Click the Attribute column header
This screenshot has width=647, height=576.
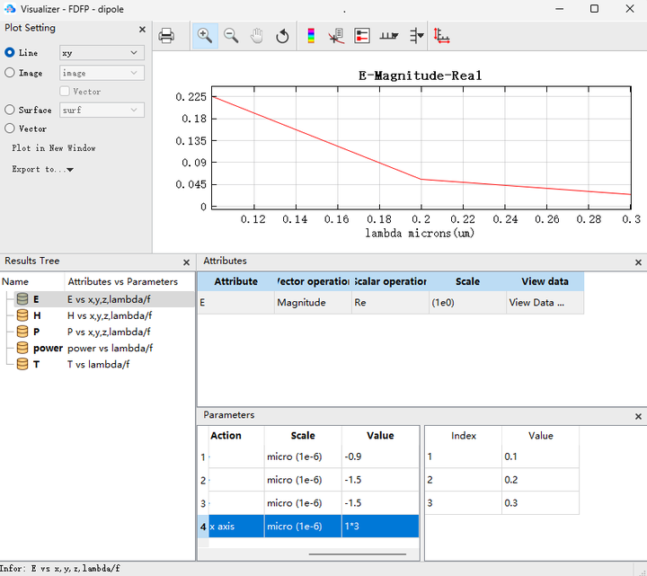click(236, 281)
